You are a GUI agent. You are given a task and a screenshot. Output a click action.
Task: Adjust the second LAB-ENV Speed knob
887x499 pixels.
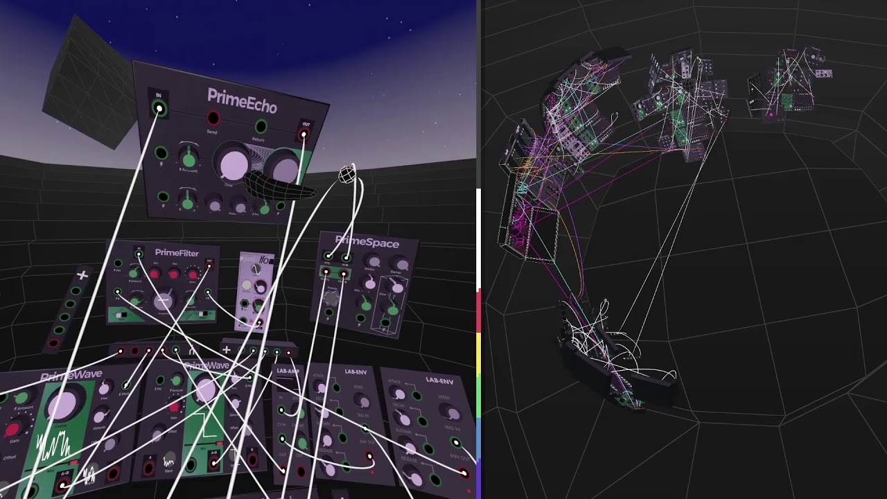click(451, 412)
